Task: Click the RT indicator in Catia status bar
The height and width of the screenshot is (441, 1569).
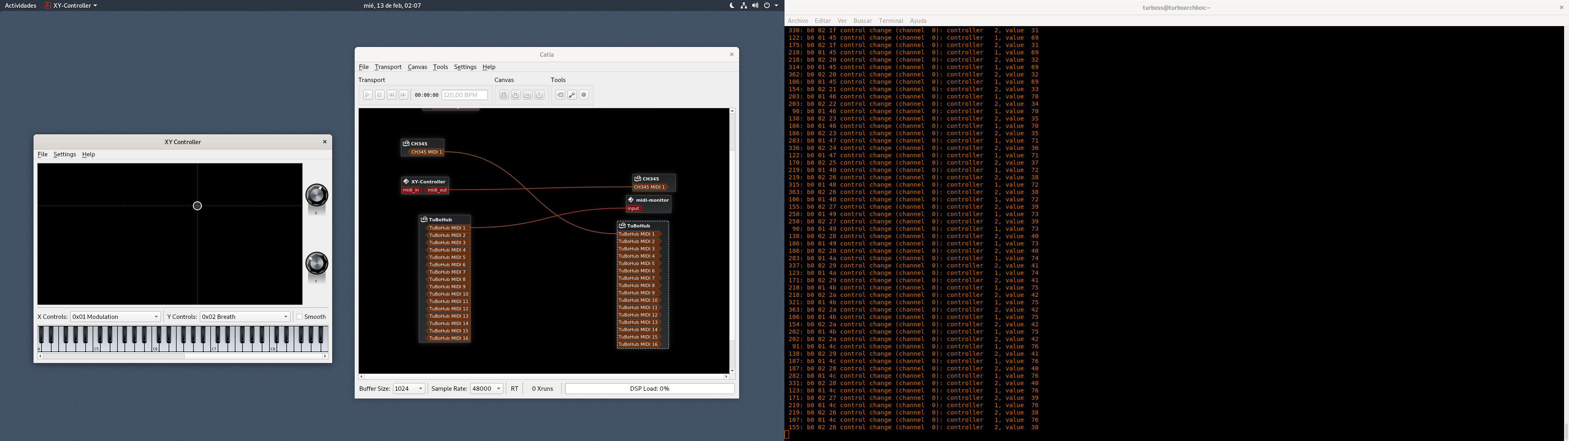Action: click(515, 389)
